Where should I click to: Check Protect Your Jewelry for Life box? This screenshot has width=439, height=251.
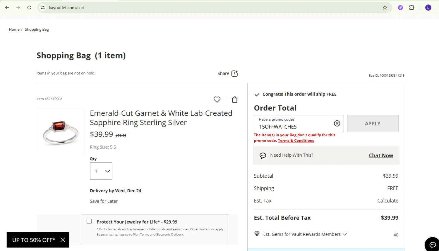pos(89,221)
